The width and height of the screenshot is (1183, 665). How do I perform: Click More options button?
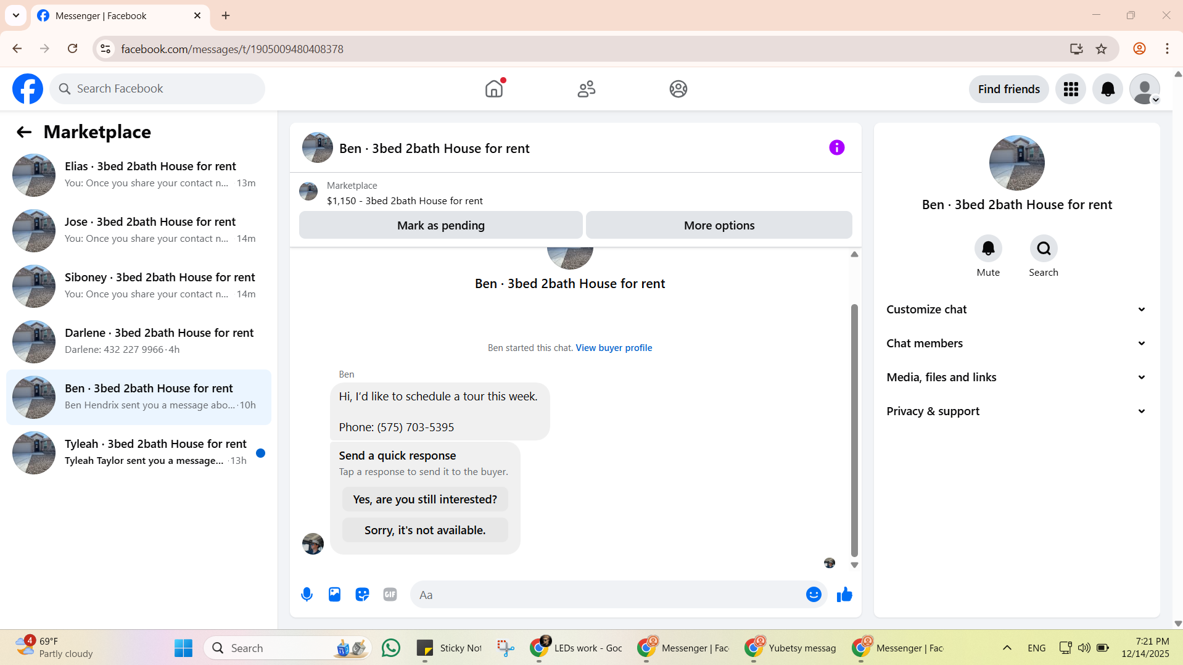coord(719,225)
